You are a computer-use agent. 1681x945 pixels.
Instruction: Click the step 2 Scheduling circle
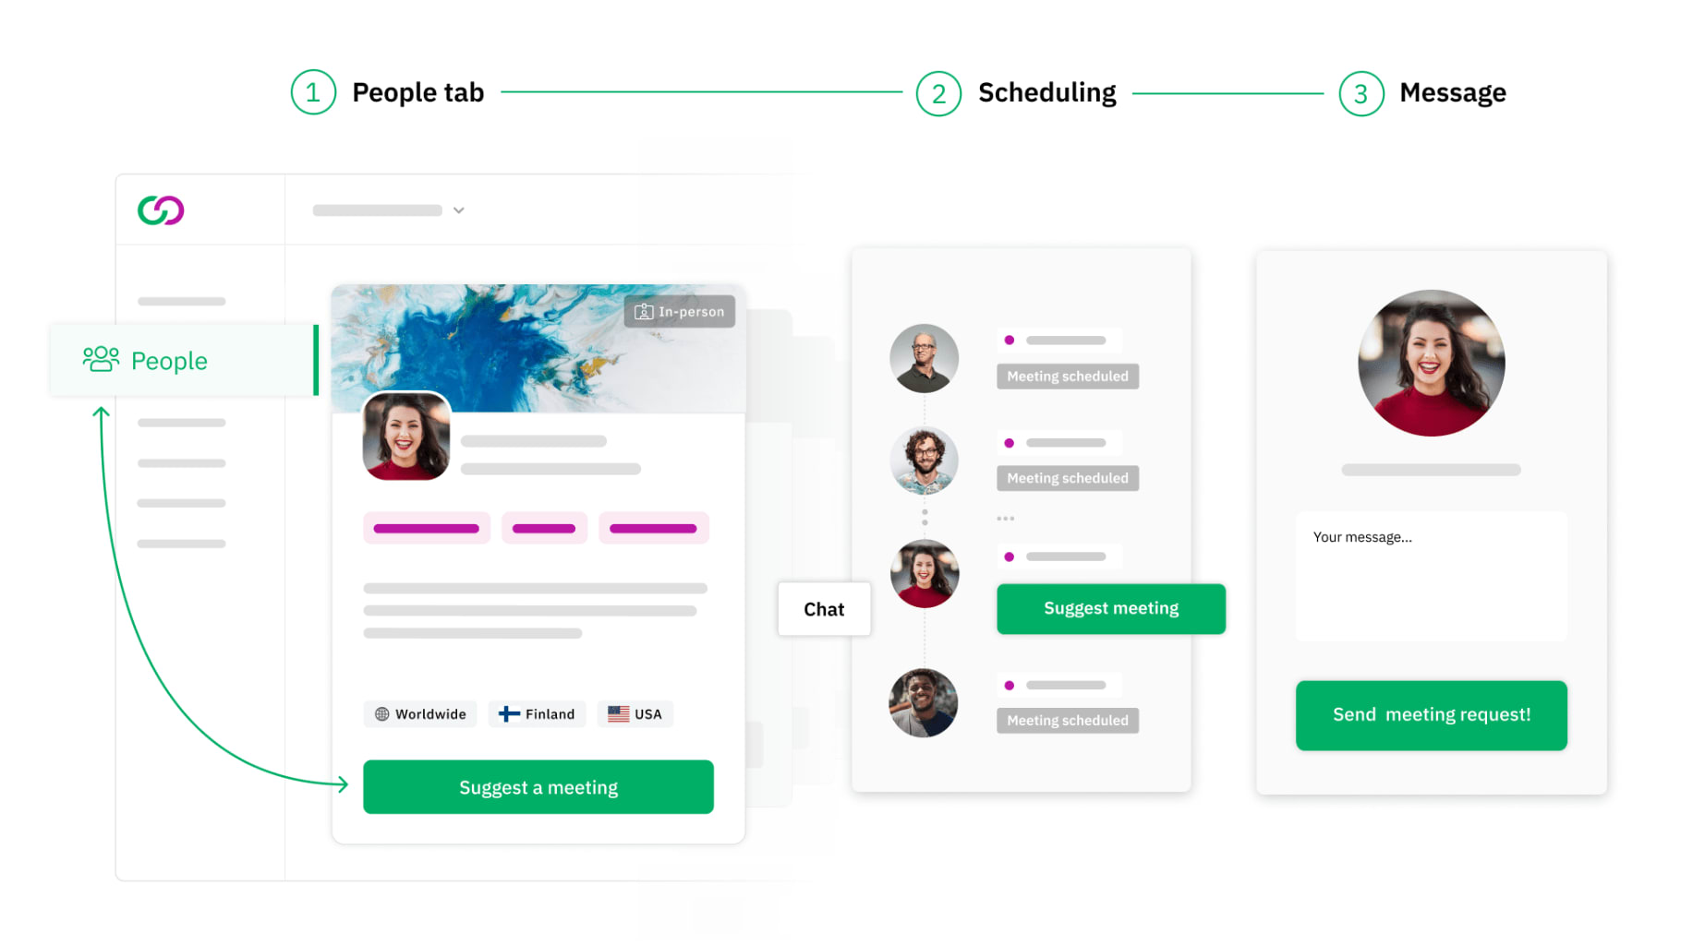click(938, 93)
